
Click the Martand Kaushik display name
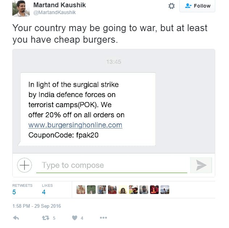pyautogui.click(x=59, y=5)
